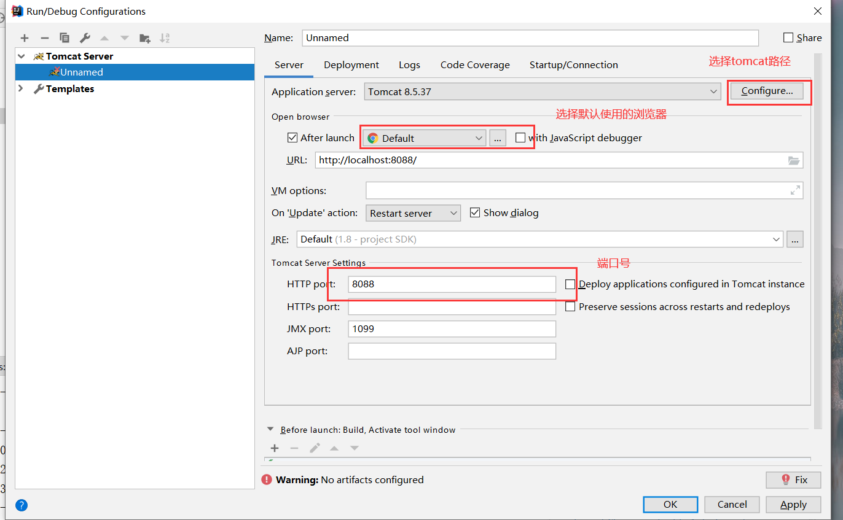Enable Preserve sessions across restarts and redeploys

coord(570,306)
